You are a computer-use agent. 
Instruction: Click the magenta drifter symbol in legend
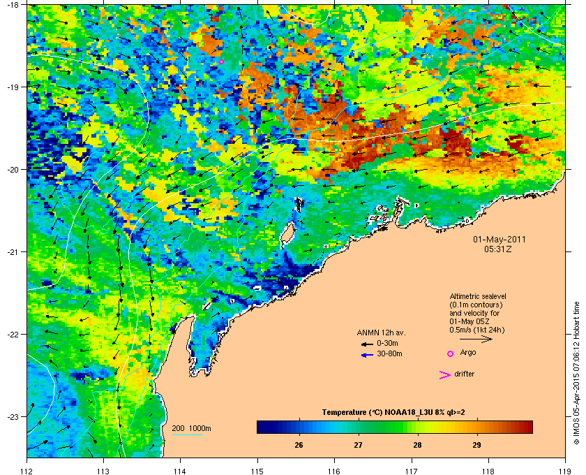click(445, 375)
